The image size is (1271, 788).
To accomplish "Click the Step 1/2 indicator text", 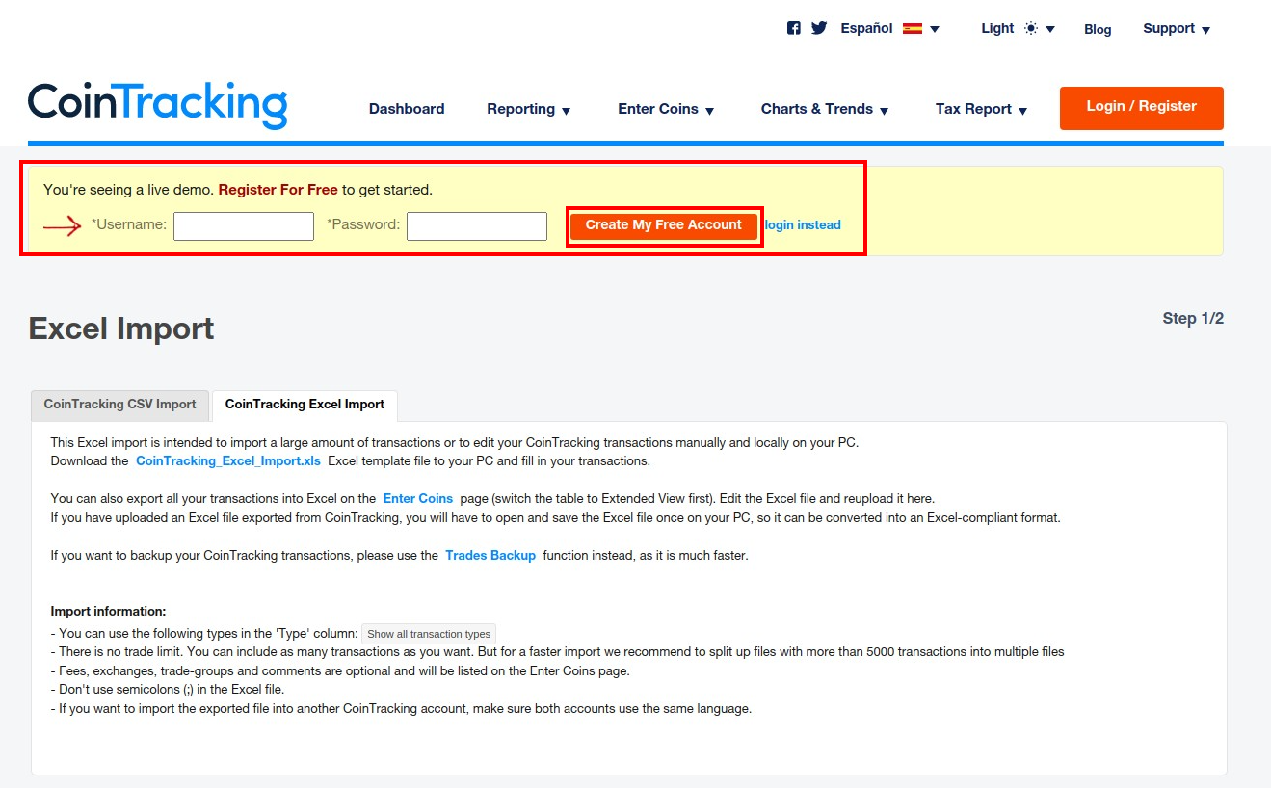I will (x=1193, y=319).
